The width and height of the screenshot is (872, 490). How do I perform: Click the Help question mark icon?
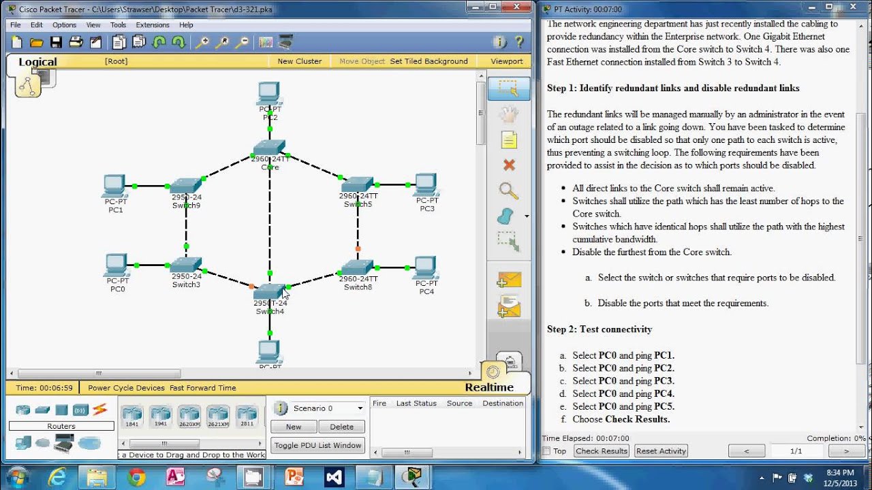tap(519, 42)
